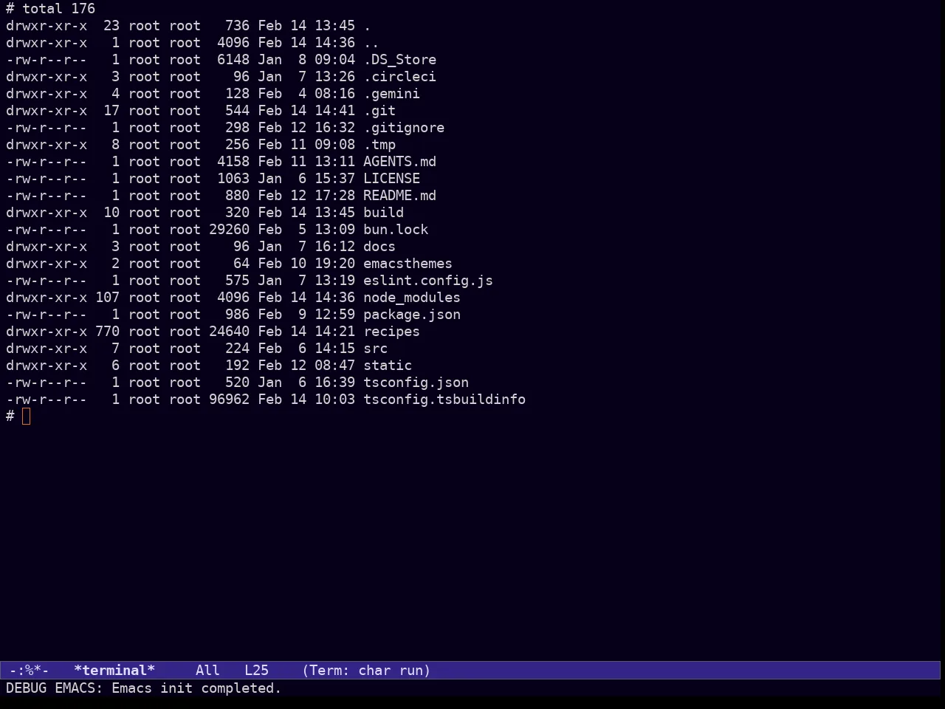Click the .tmp directory name
Viewport: 945px width, 709px height.
point(379,145)
